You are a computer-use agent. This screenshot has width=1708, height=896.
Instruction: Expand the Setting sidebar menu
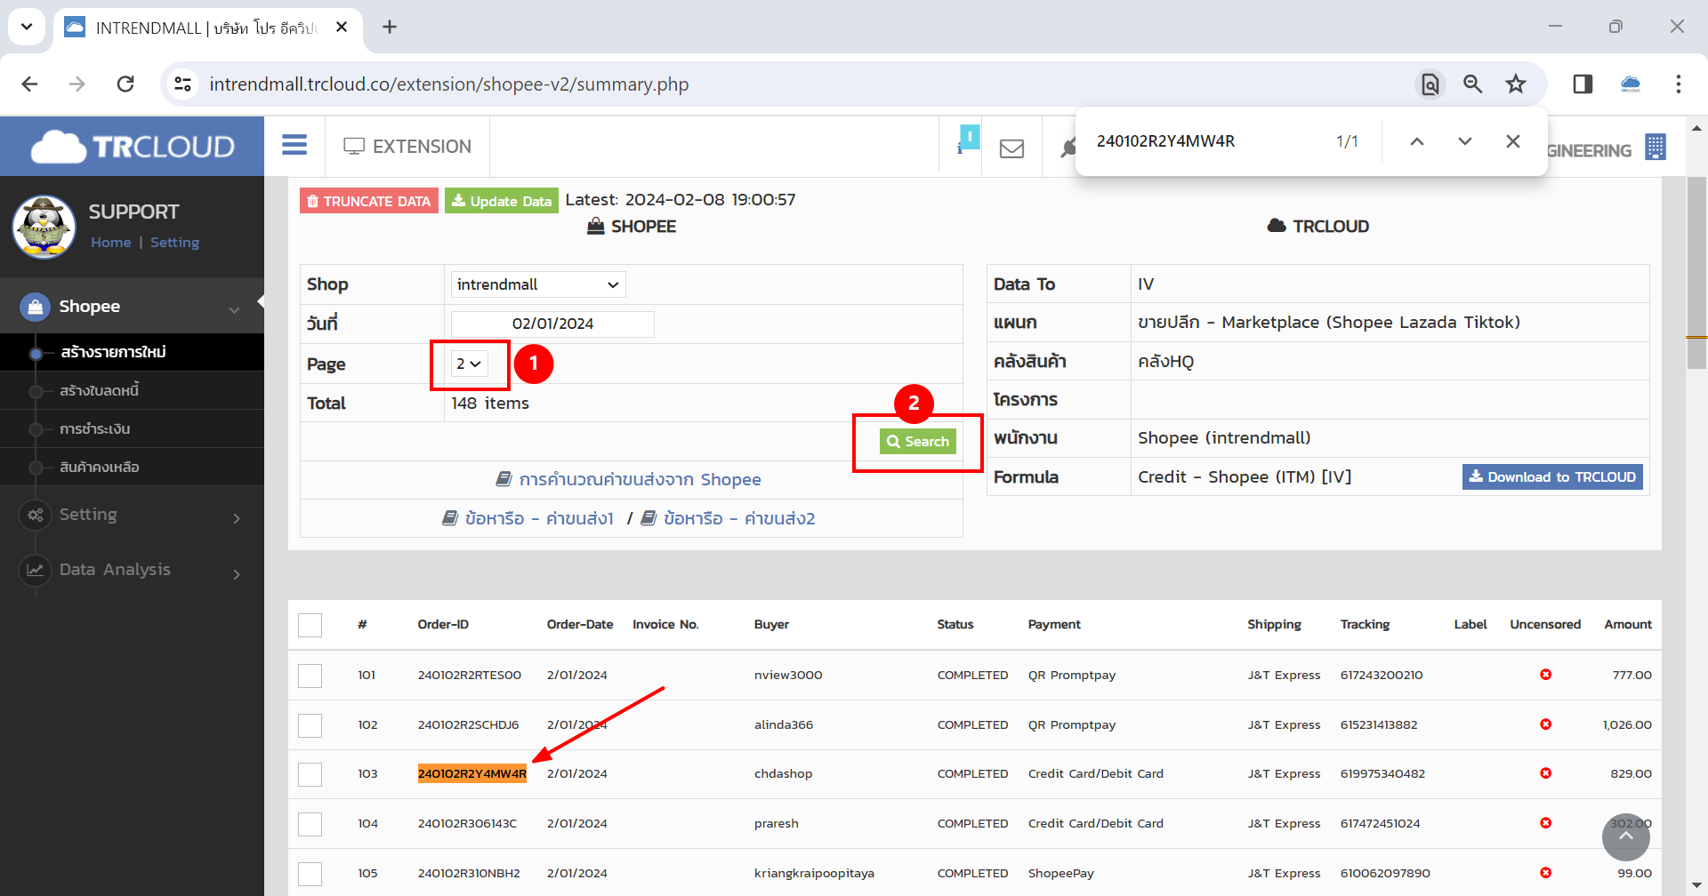click(132, 515)
